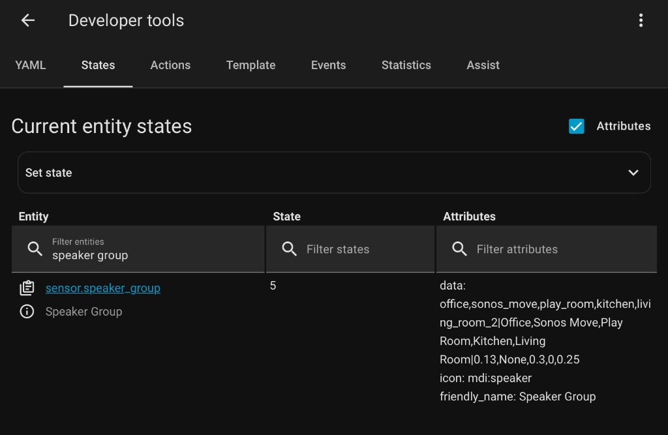This screenshot has width=668, height=435.
Task: Open the Statistics tab
Action: tap(406, 65)
